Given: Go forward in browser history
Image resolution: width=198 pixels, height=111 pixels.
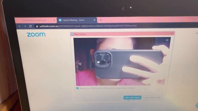Looking at the screenshot, I should 25,26.
